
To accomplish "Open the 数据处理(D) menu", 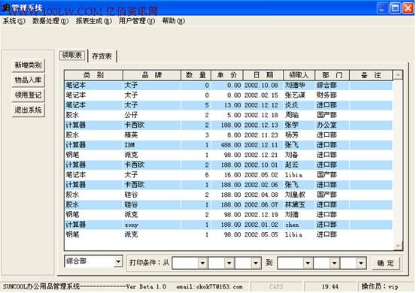I will click(x=50, y=21).
